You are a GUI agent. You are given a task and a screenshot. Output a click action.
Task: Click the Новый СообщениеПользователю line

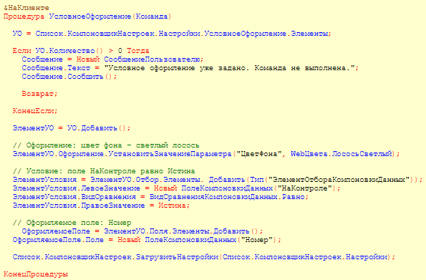click(112, 59)
